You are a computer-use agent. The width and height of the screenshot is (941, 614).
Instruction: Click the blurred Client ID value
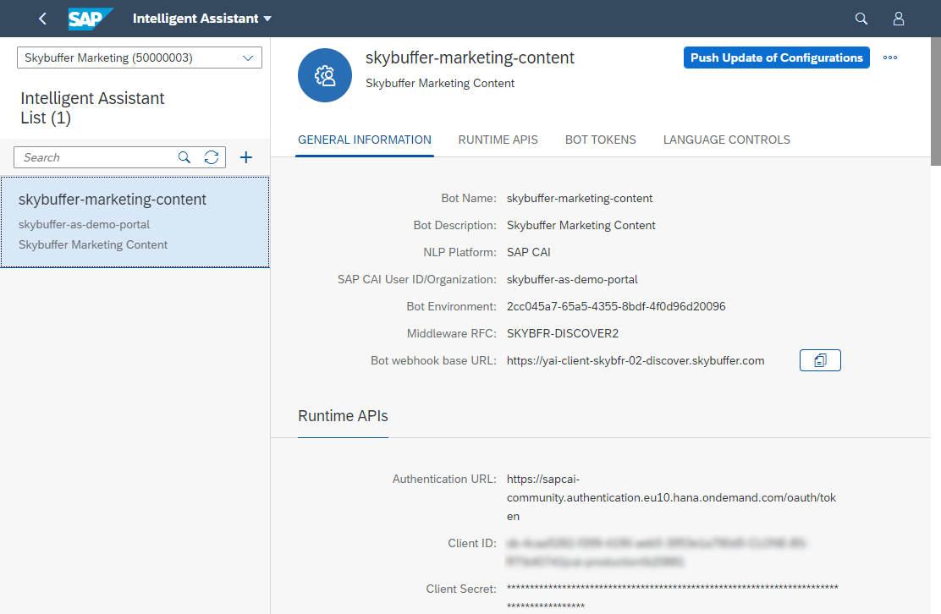pyautogui.click(x=657, y=552)
